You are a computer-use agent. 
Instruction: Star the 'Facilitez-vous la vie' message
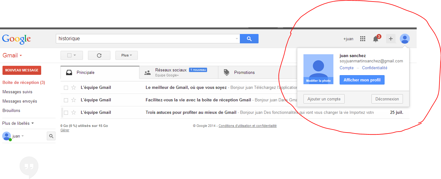click(x=74, y=100)
